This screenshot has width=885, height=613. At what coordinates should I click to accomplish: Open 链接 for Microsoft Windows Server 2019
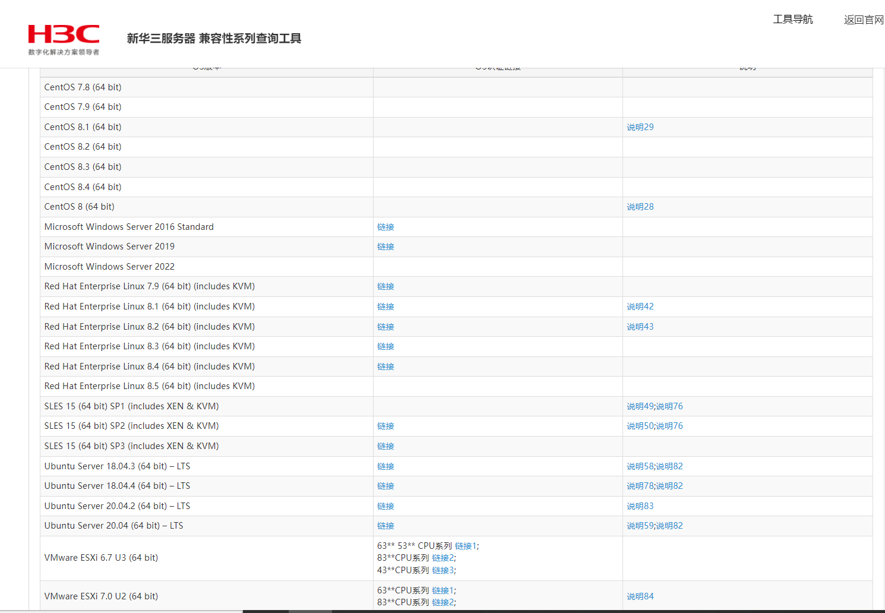pos(385,247)
